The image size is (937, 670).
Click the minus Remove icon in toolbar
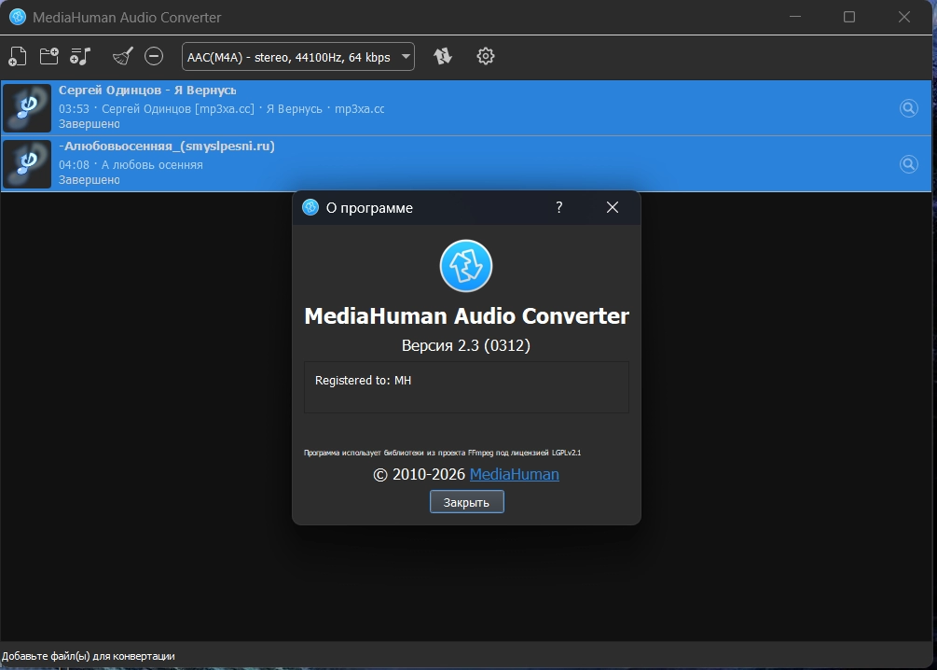click(x=154, y=56)
